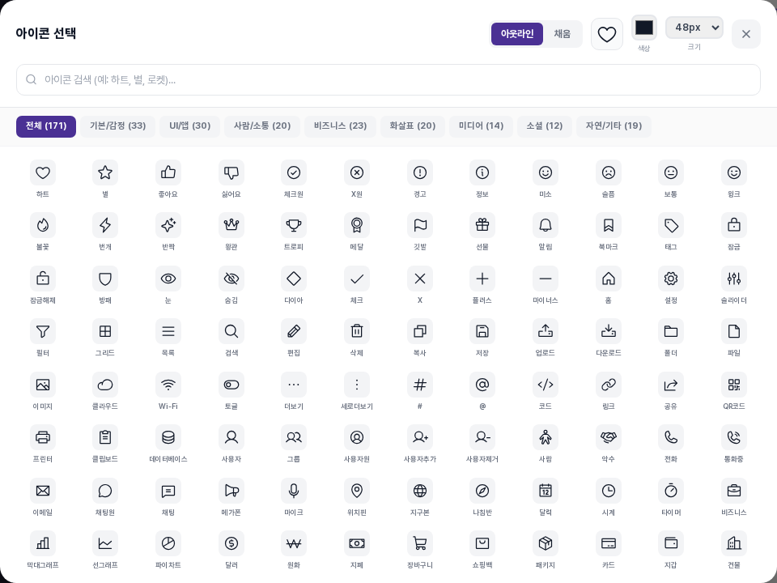Select the 알림 bell icon
This screenshot has height=583, width=777.
545,226
